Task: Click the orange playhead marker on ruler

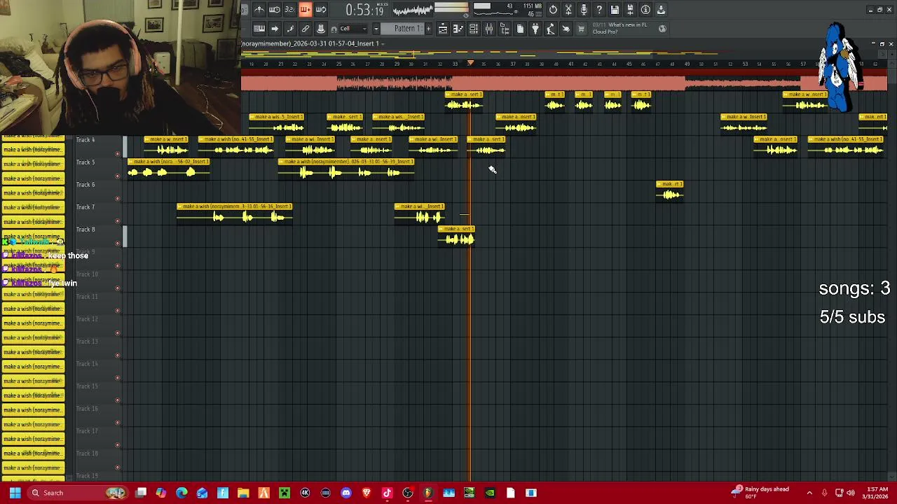Action: coord(470,64)
